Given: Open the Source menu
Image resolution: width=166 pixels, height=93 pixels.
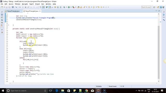Looking at the screenshot, I should [11, 4].
